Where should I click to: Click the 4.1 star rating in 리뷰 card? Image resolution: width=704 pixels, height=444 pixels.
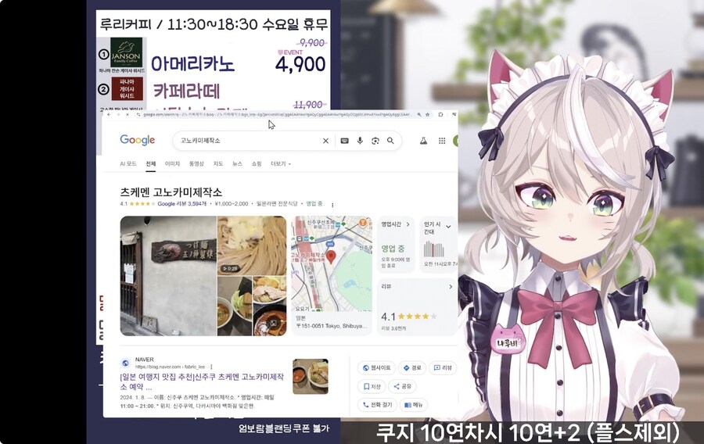(408, 316)
